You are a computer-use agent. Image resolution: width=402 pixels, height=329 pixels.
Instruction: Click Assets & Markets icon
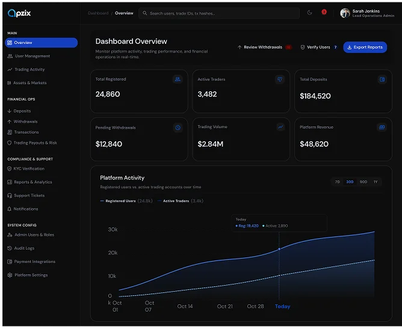click(9, 83)
